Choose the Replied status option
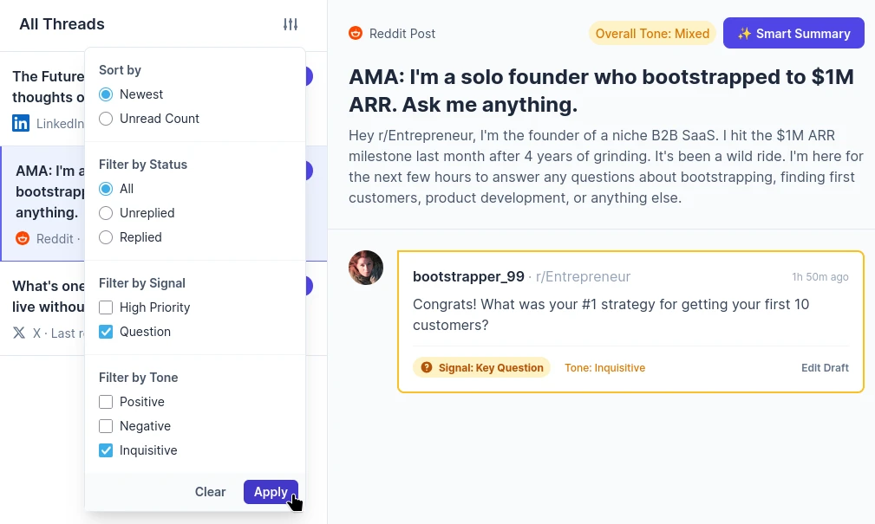Image resolution: width=875 pixels, height=524 pixels. [106, 237]
